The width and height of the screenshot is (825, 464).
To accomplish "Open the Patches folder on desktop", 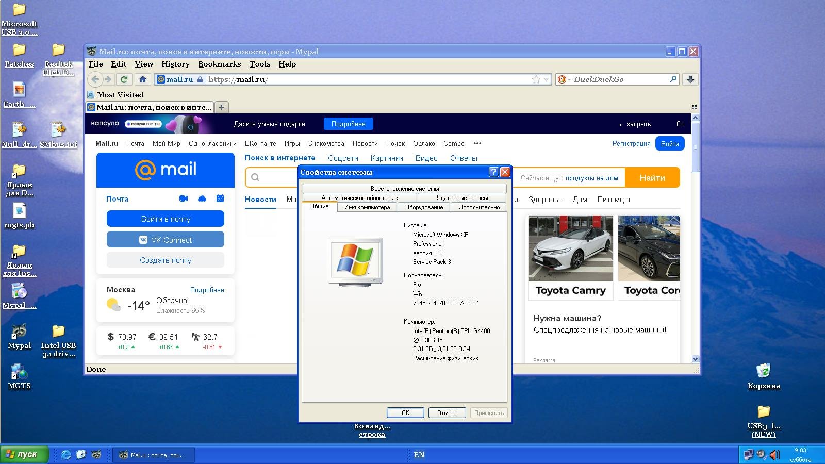I will (19, 55).
